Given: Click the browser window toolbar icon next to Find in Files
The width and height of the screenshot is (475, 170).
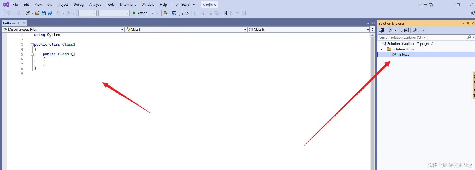Looking at the screenshot, I should [x=174, y=13].
